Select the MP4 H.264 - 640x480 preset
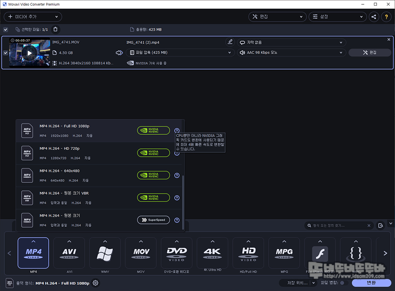The image size is (395, 291). 99,176
